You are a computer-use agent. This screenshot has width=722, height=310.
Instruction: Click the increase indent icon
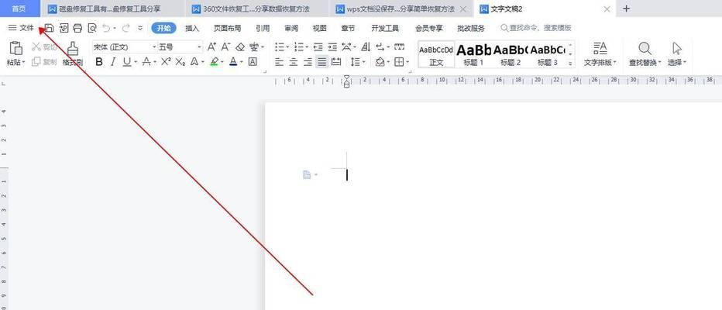tap(332, 46)
